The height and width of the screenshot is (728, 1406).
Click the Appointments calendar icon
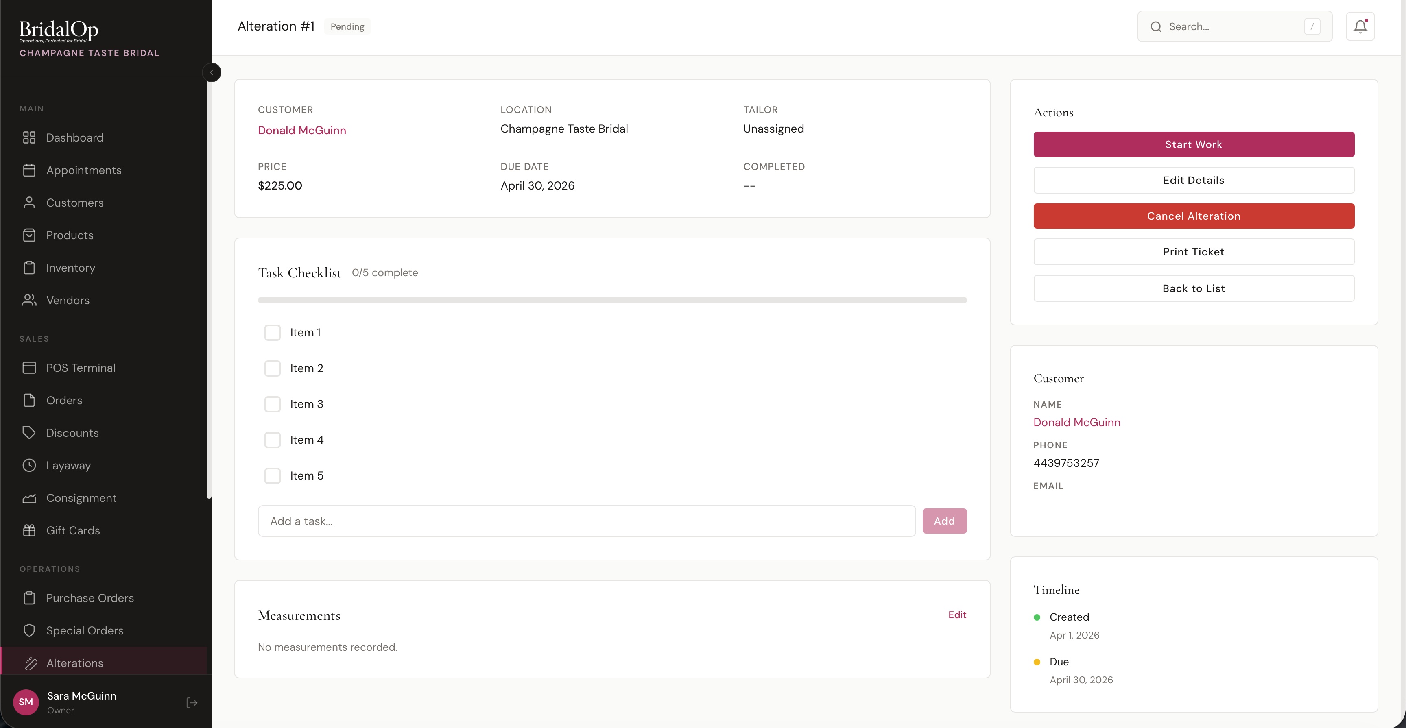[29, 170]
